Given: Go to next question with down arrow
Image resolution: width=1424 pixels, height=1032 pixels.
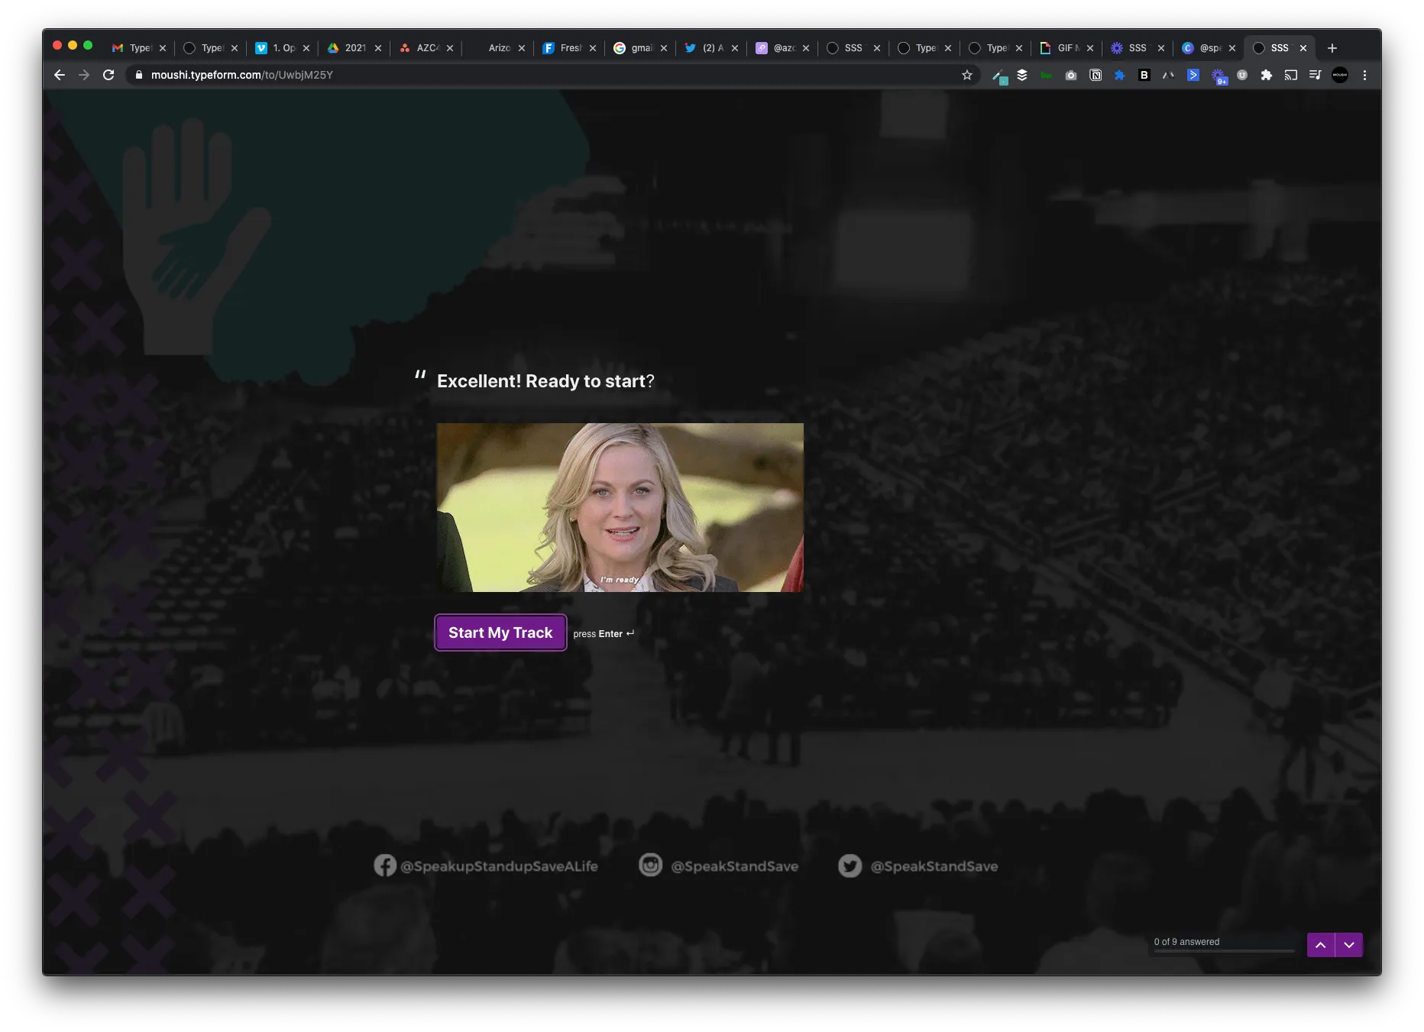Looking at the screenshot, I should pyautogui.click(x=1349, y=945).
